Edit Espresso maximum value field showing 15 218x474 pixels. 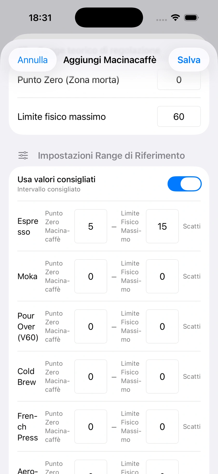pyautogui.click(x=162, y=226)
